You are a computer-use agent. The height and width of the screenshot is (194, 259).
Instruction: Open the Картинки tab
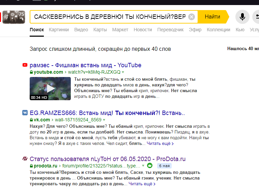tap(59, 30)
